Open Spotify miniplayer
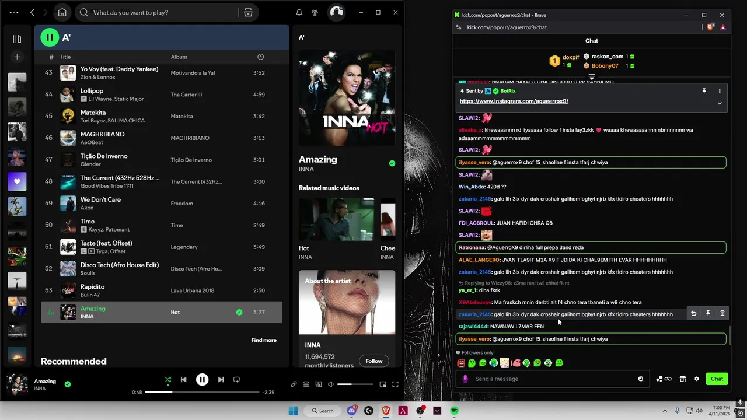 tap(383, 384)
